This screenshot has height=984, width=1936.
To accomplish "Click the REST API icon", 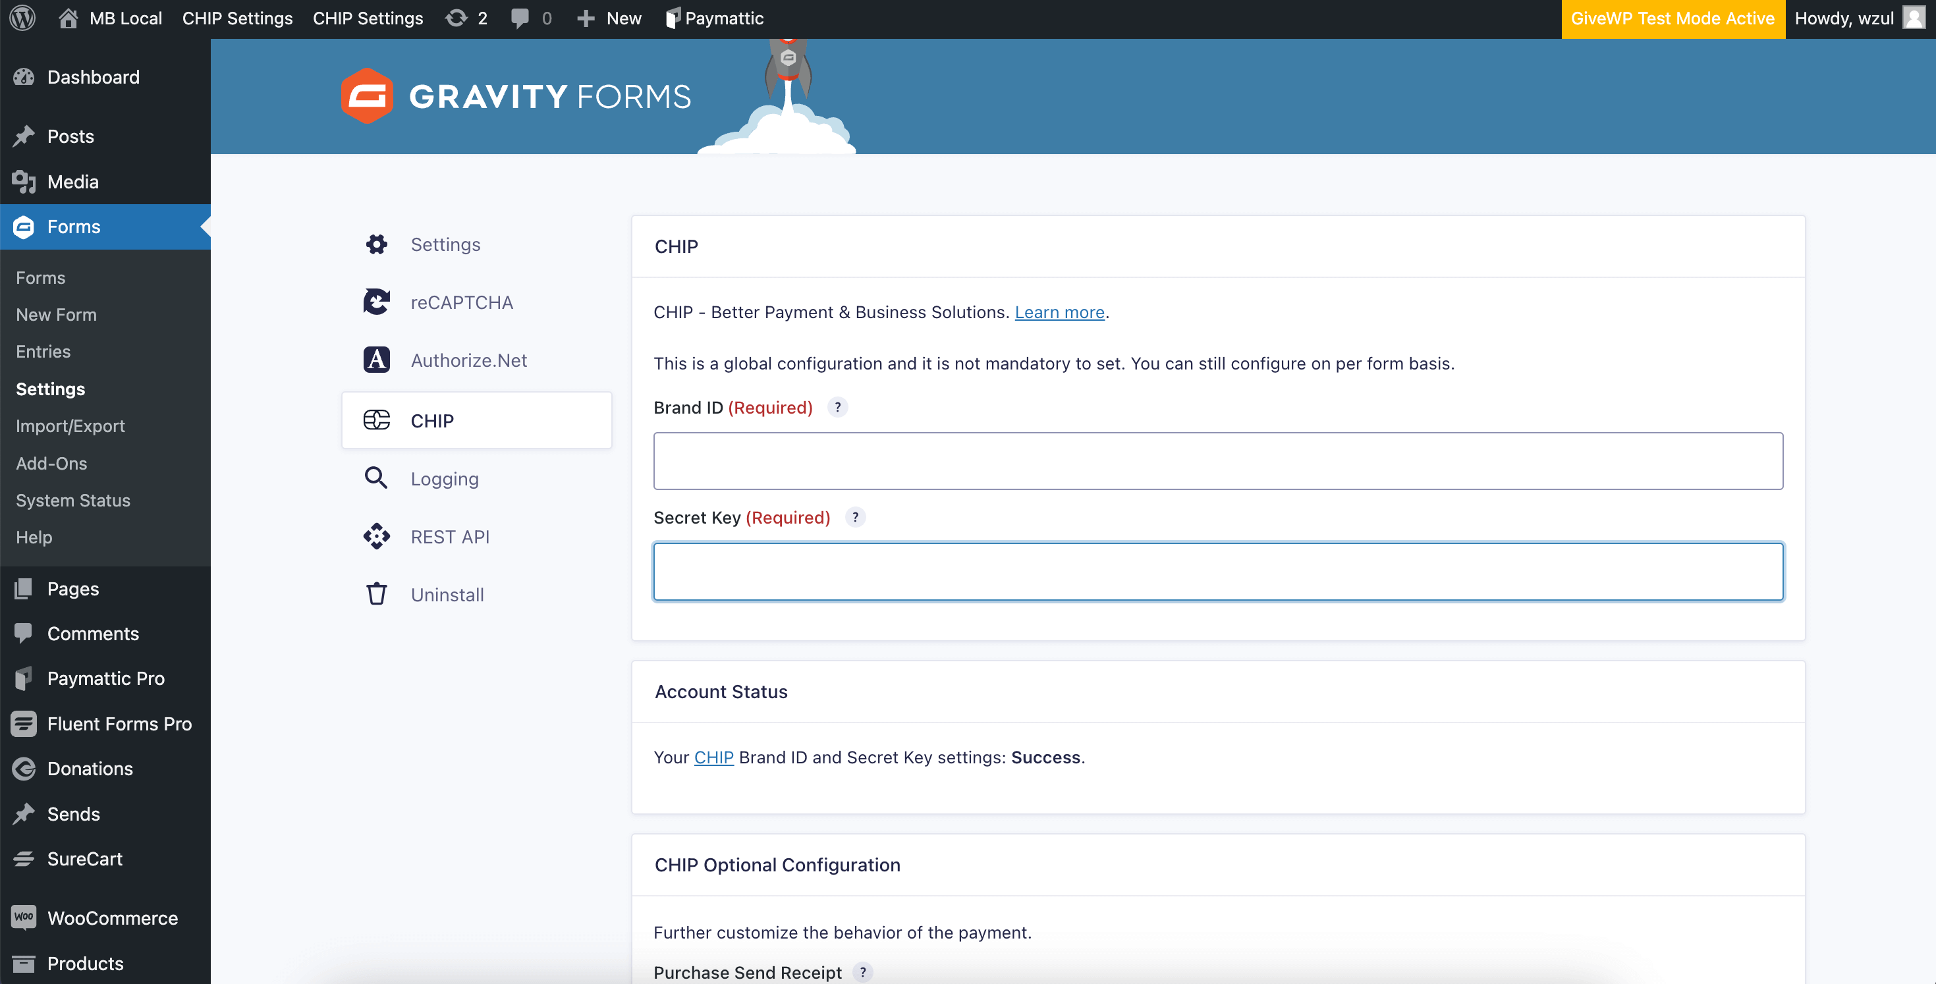I will [x=377, y=537].
